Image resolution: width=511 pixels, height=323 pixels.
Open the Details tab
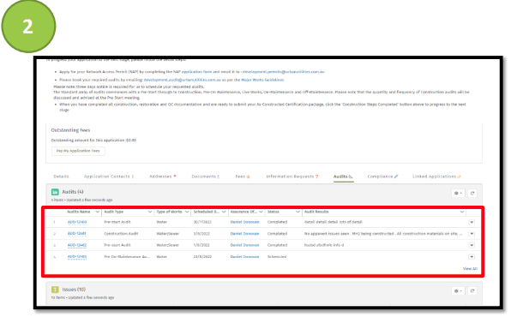[x=61, y=176]
